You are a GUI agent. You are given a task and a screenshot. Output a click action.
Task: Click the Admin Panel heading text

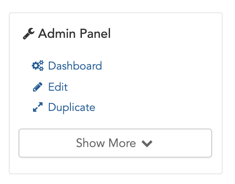(x=74, y=33)
